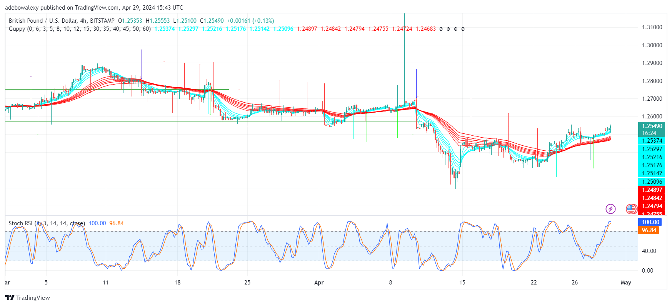This screenshot has height=306, width=672.
Task: Click the +0.00161 (+0.13%) change value
Action: [250, 21]
